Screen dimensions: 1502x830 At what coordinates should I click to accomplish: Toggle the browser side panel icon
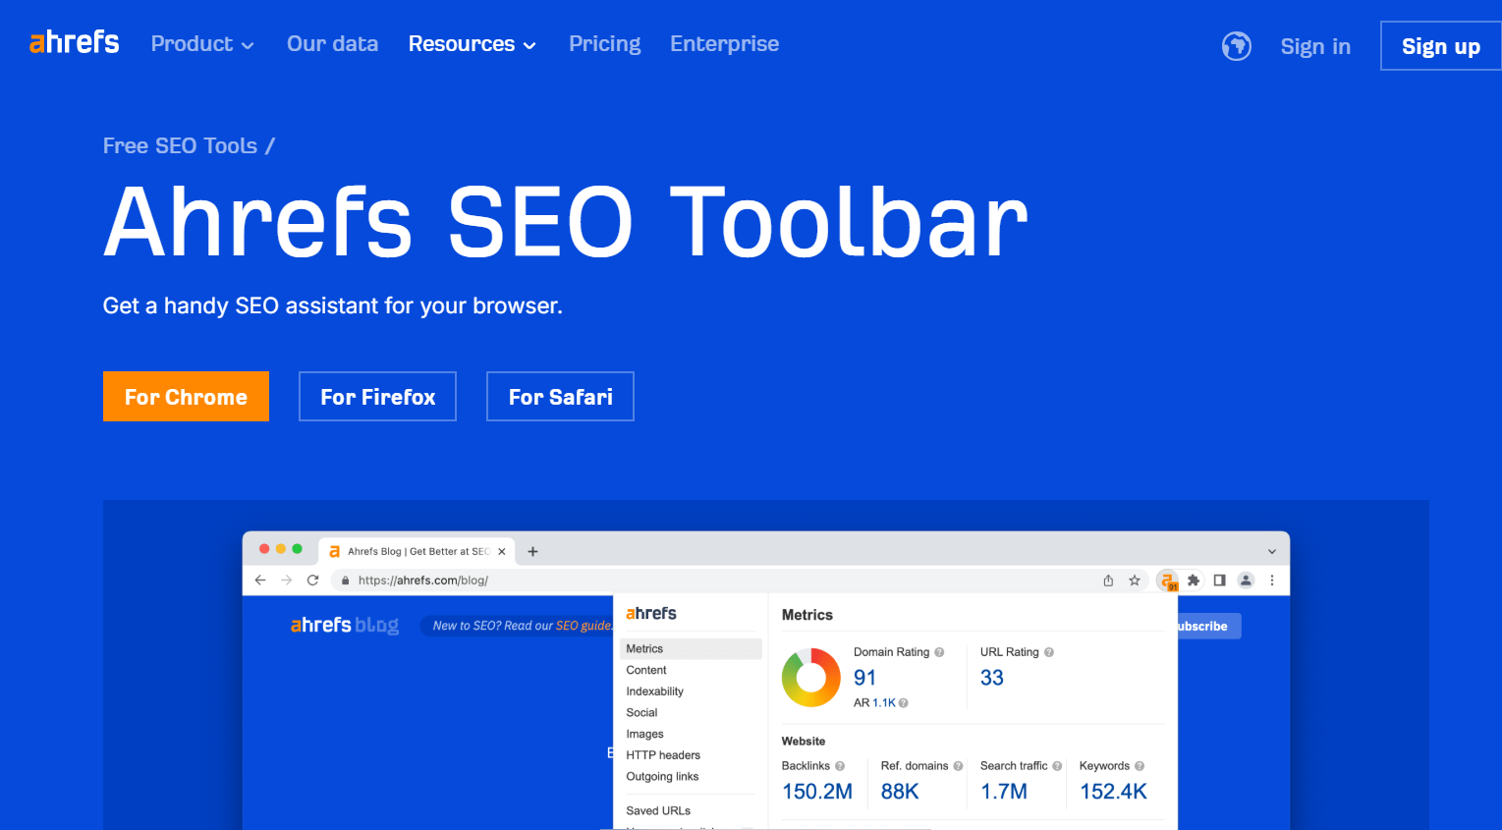(1219, 581)
